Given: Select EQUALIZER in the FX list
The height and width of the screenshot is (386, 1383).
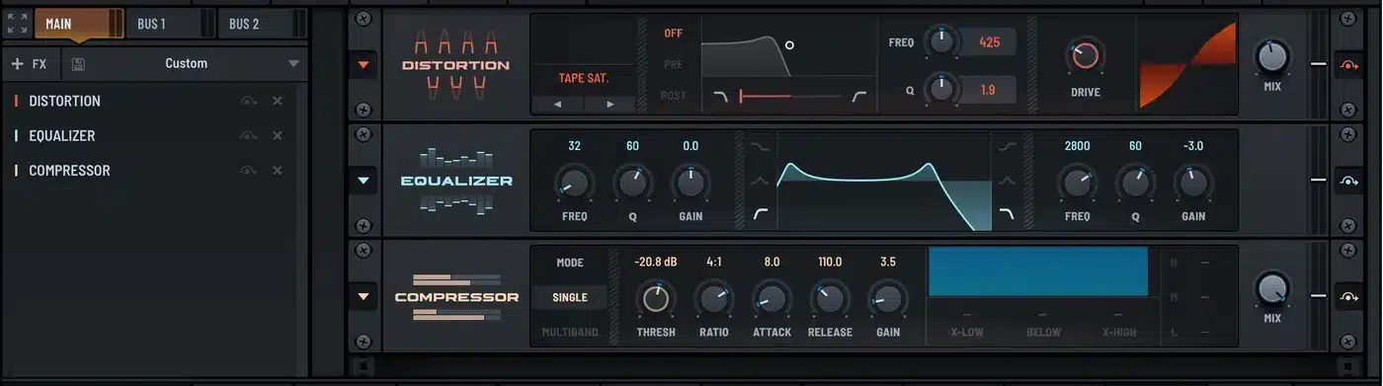Looking at the screenshot, I should tap(62, 136).
